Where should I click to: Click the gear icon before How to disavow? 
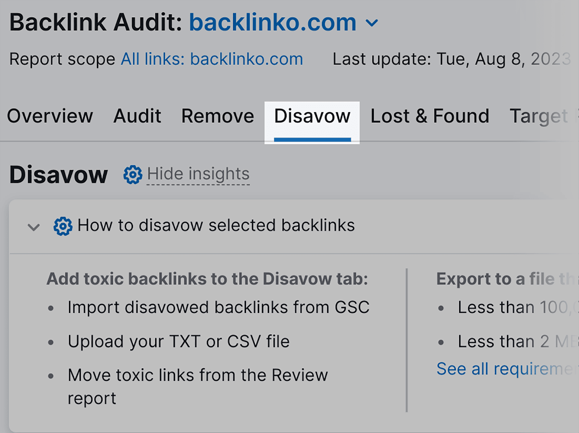63,226
